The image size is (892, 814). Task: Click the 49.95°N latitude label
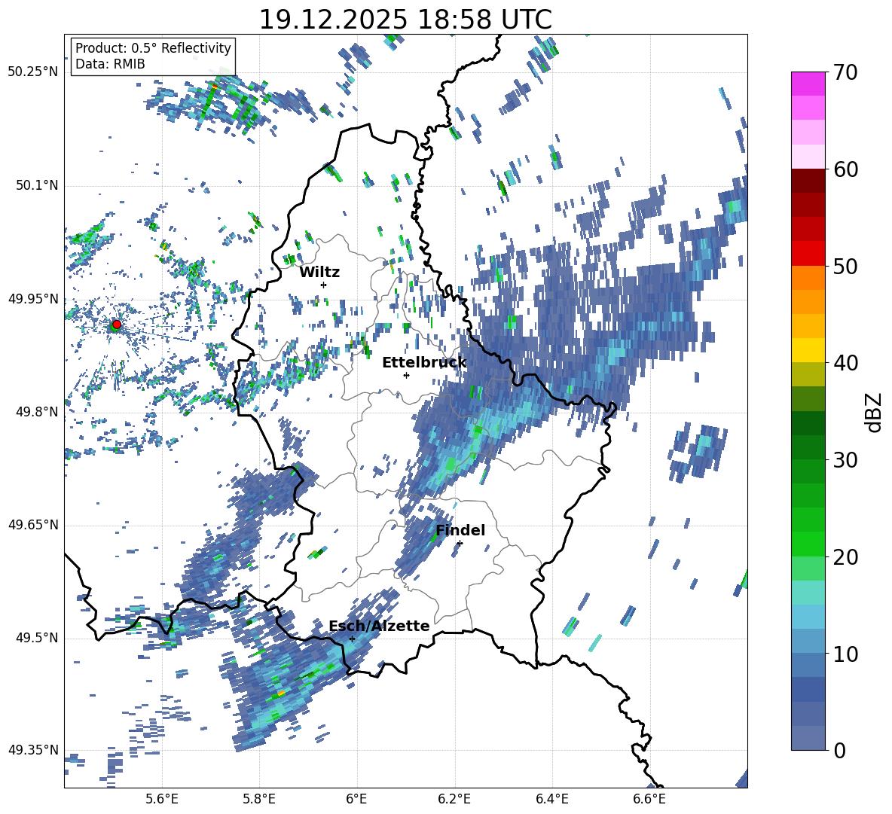[33, 298]
